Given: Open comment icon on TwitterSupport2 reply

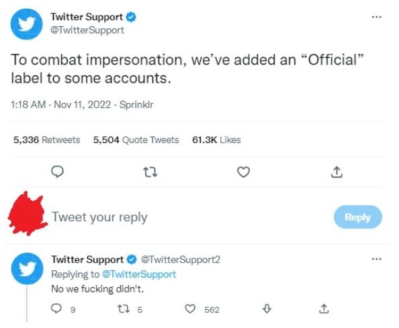Looking at the screenshot, I should 56,309.
